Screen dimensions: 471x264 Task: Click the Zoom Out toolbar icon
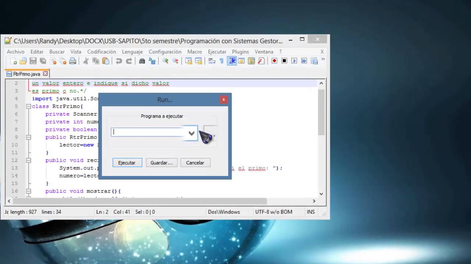pos(175,61)
